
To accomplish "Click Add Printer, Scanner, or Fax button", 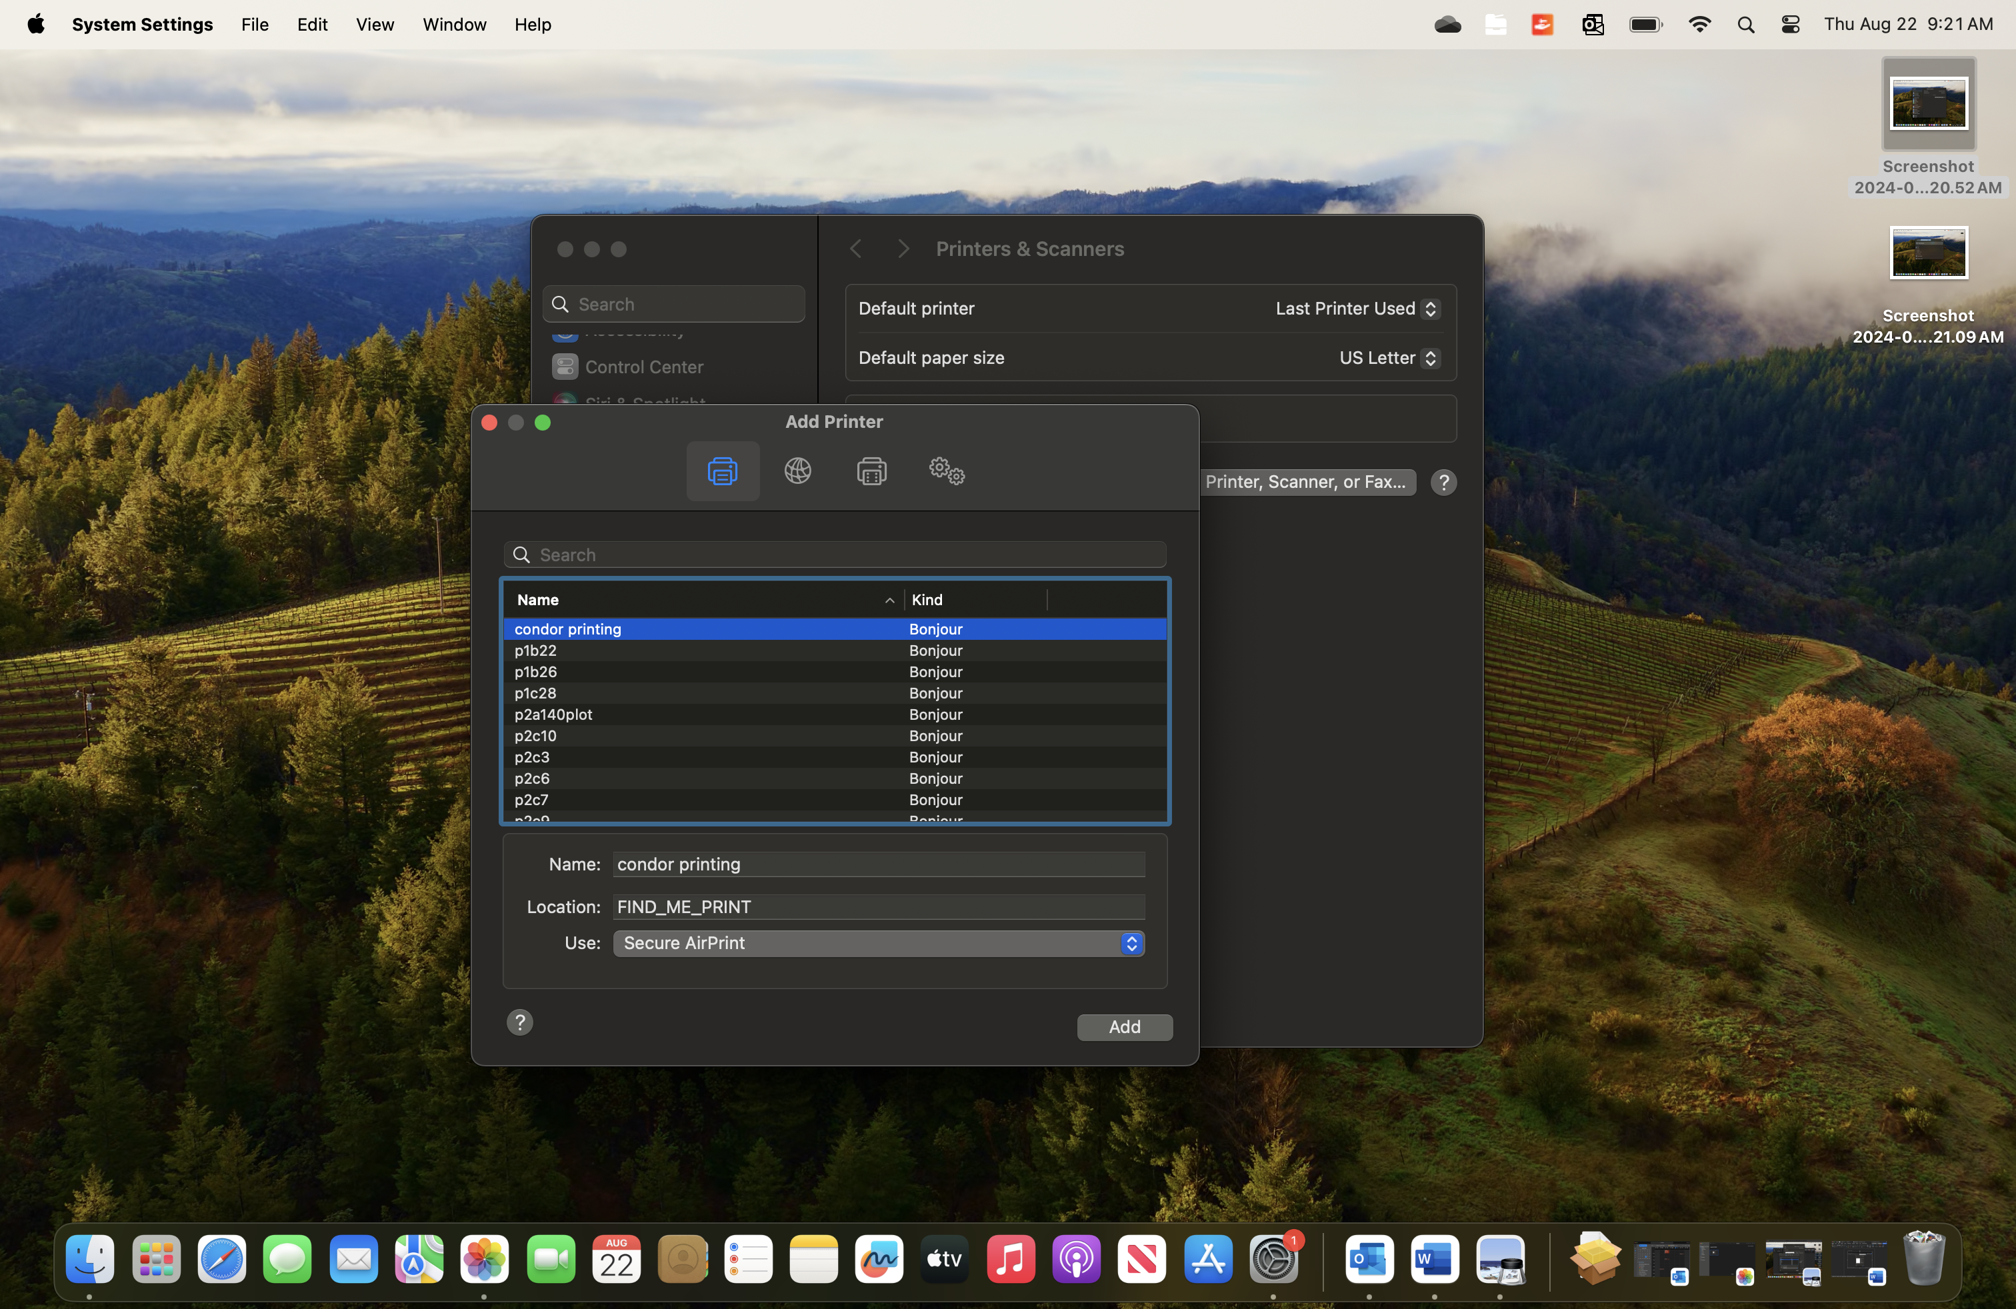I will 1307,483.
